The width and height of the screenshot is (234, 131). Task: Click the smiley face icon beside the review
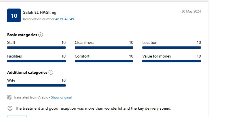coord(10,108)
